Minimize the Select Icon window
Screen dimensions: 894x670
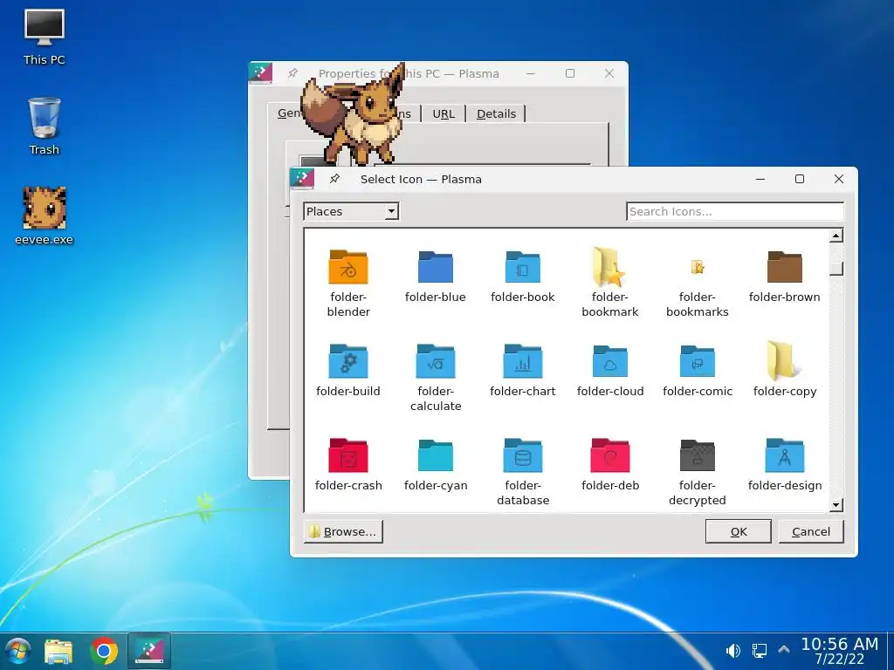pos(760,179)
